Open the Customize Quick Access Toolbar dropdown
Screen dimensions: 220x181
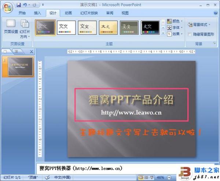coord(43,5)
